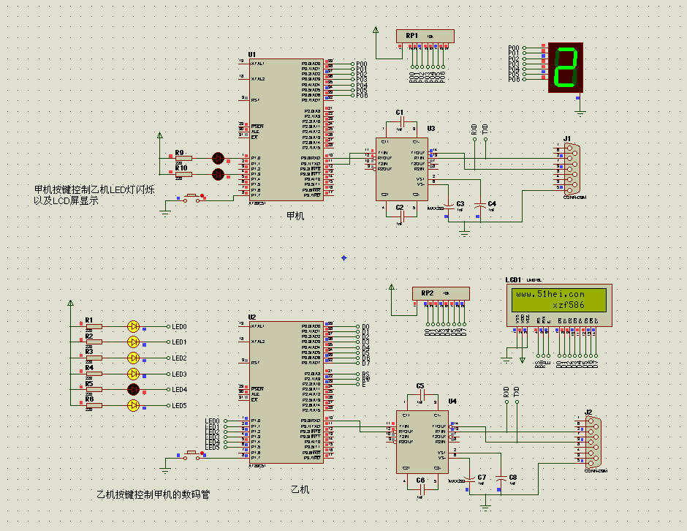
Task: Select capacitor C4
Action: 480,206
